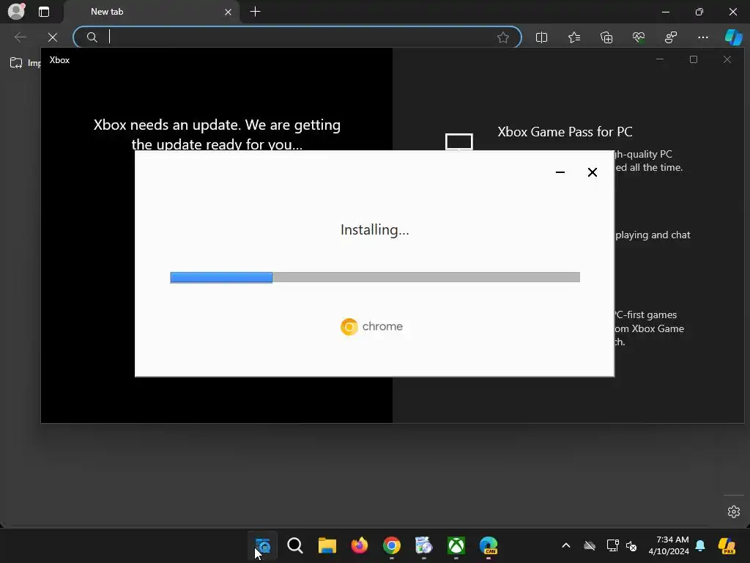Maximize the Xbox window
Screen dimensions: 750x563
[694, 59]
